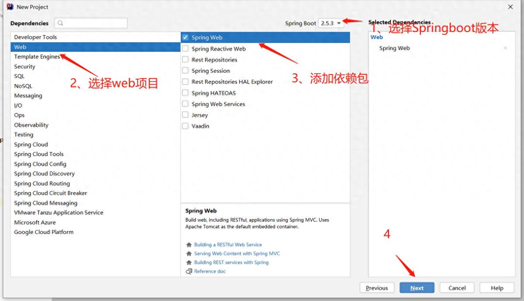
Task: Open the Spring Boot version dropdown
Action: [x=331, y=23]
